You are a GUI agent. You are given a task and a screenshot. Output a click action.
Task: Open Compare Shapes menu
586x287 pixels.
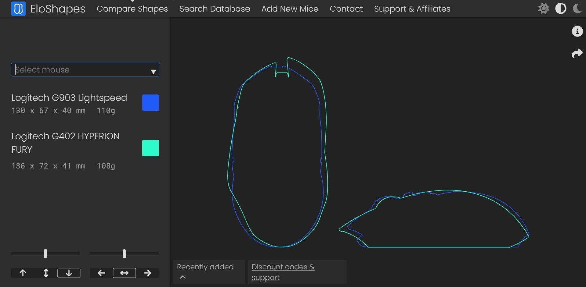tap(132, 9)
